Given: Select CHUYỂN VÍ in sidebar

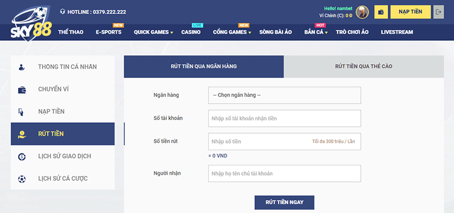Looking at the screenshot, I should coord(62,90).
